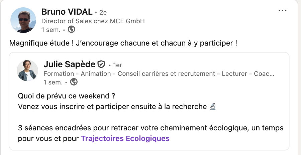Click the Director of Sales chez MCE GmbH headline
The width and height of the screenshot is (301, 155).
click(x=93, y=21)
